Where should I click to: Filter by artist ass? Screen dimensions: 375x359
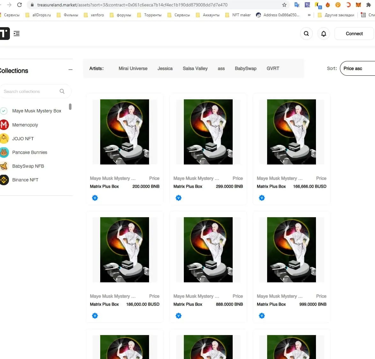point(221,68)
